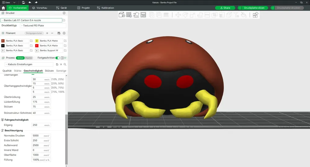Click the Auto orient toolbar icon

tap(136, 15)
